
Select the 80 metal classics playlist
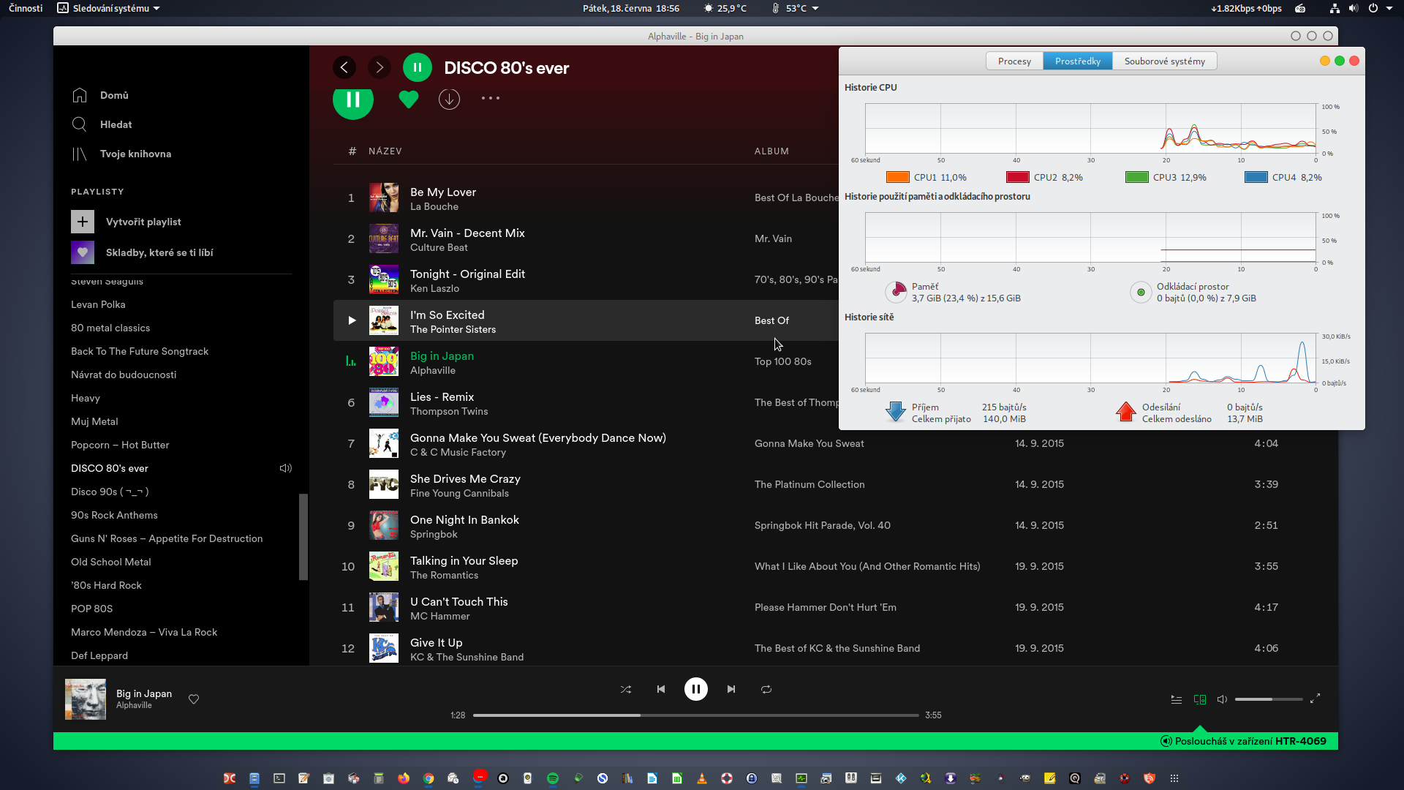coord(110,328)
